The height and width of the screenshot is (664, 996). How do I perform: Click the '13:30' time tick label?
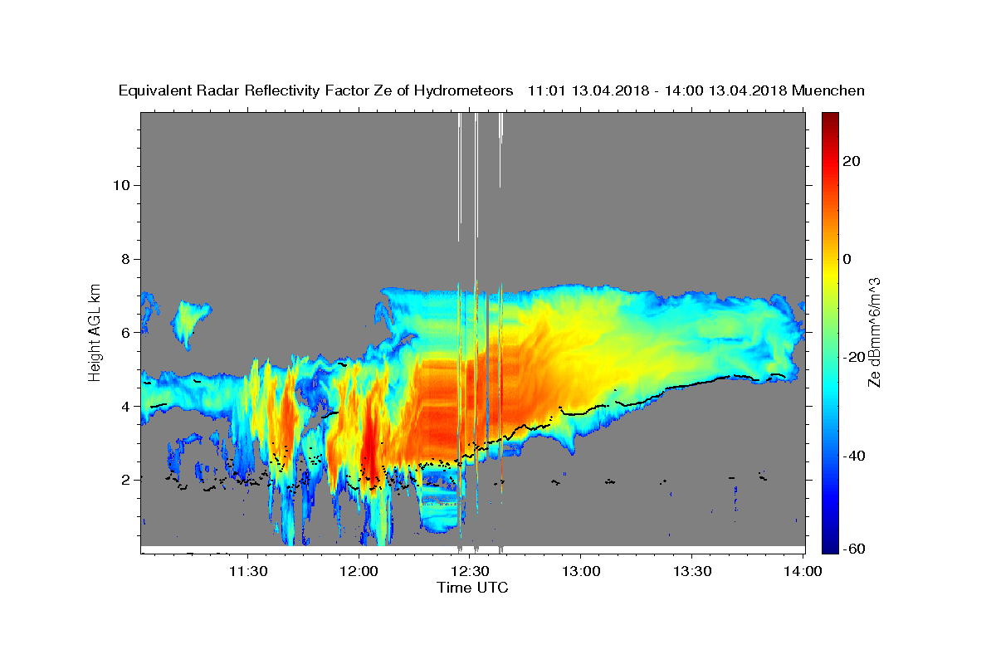[691, 571]
